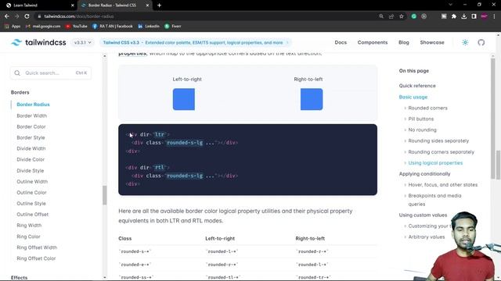
Task: Open the YouTube bookmark
Action: point(77,26)
